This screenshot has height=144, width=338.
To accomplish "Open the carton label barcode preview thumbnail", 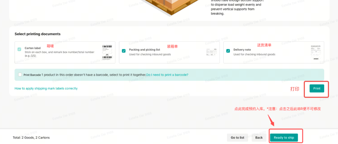I will point(107,52).
